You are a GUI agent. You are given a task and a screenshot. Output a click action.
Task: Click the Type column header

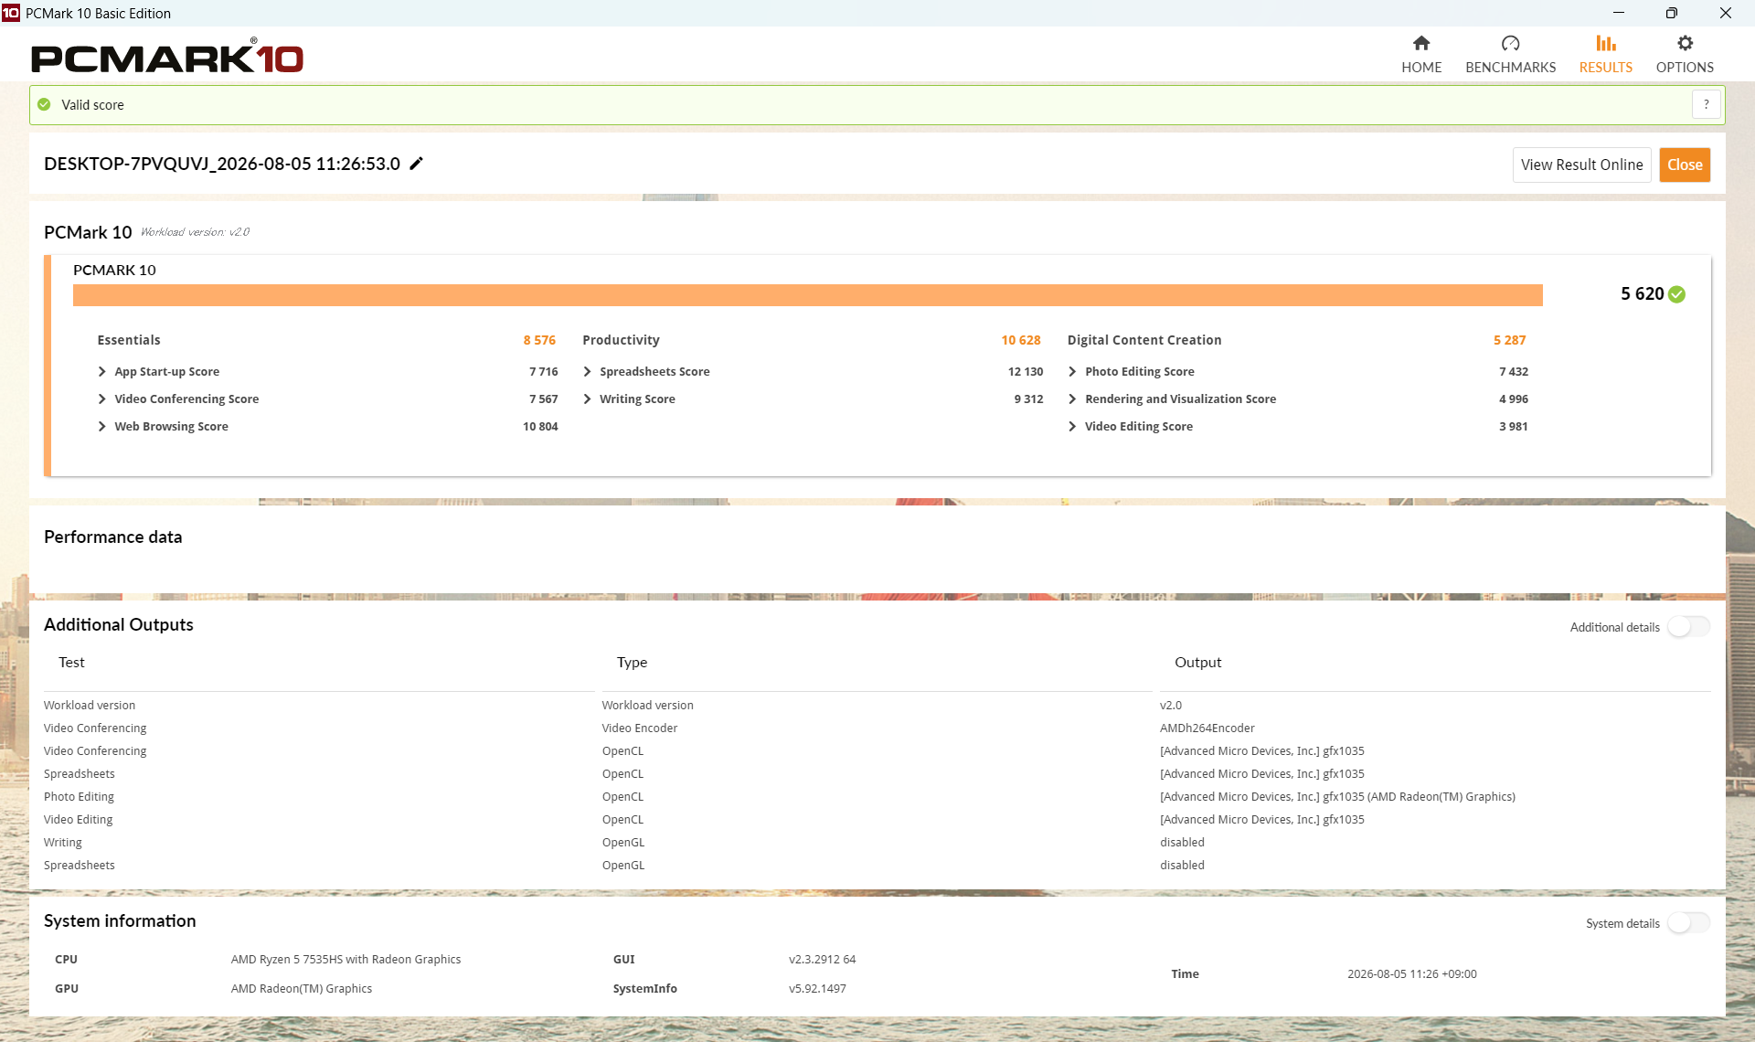pyautogui.click(x=632, y=663)
